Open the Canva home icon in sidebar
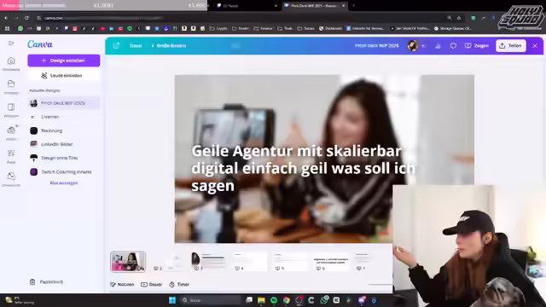The image size is (546, 307). click(11, 61)
